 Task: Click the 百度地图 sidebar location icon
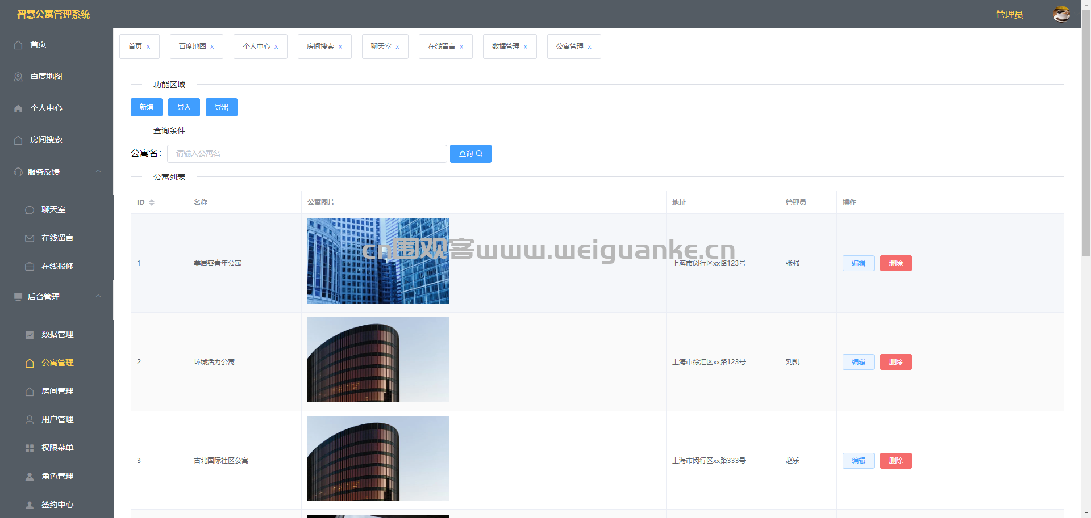18,77
